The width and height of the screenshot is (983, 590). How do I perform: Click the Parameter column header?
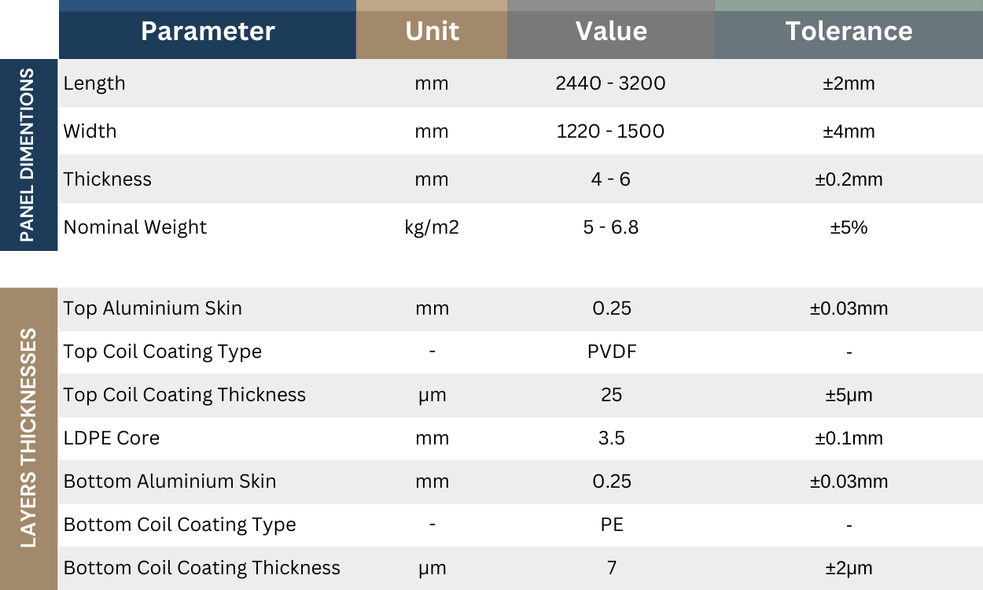(x=208, y=31)
